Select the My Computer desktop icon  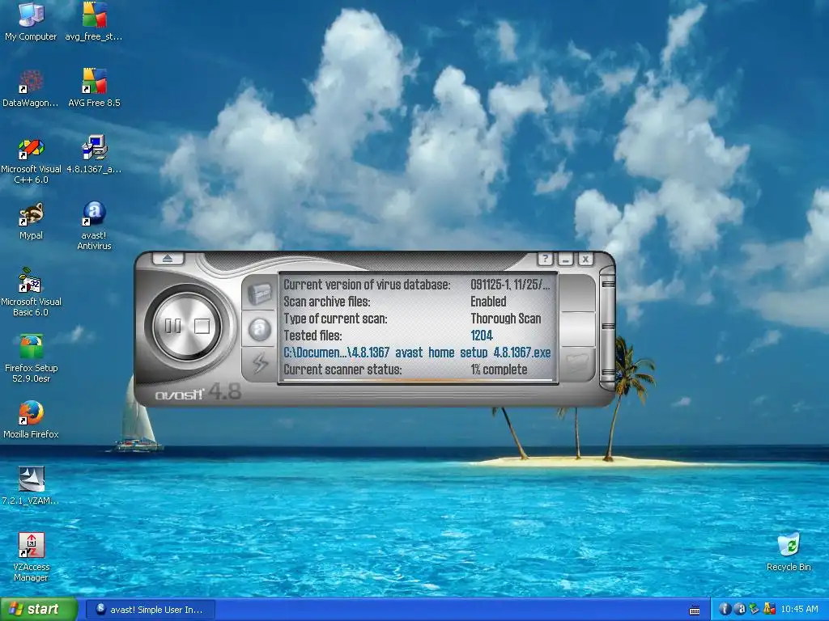[x=31, y=21]
